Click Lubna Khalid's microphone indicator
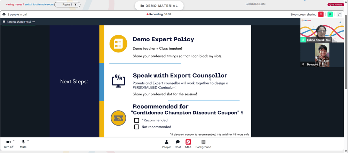 pyautogui.click(x=303, y=40)
